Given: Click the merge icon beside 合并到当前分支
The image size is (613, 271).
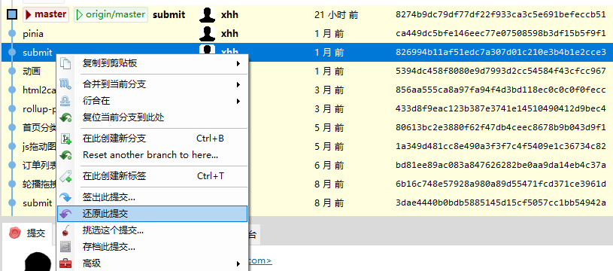Looking at the screenshot, I should (65, 84).
